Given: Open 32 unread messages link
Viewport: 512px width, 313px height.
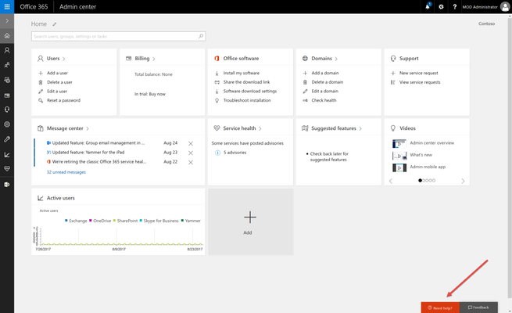Looking at the screenshot, I should 66,172.
